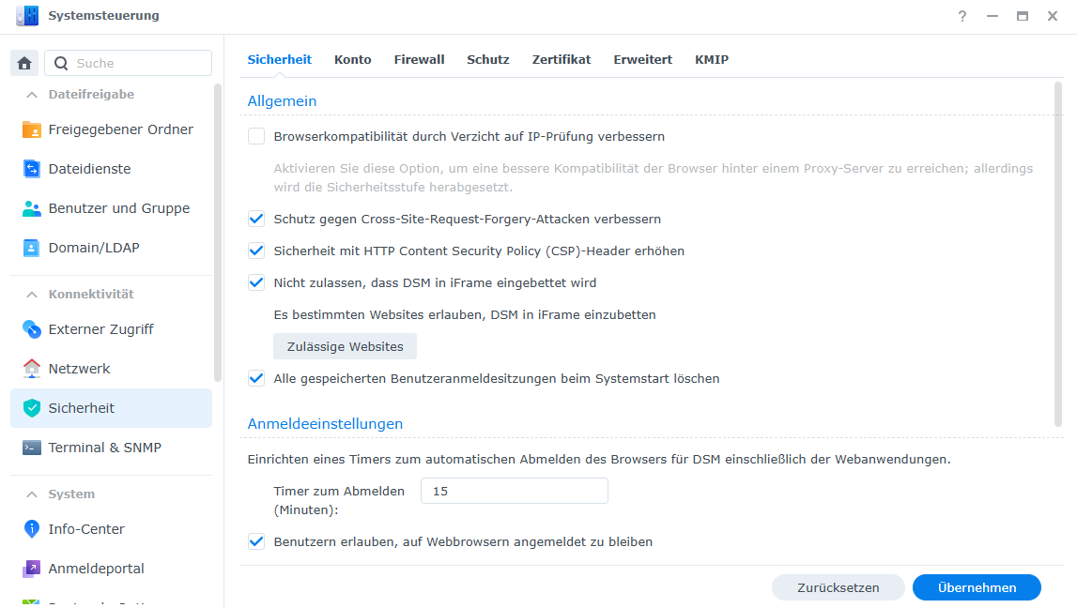Uncheck Cross-Site-Request-Forgery protection checkbox
The image size is (1077, 608).
[256, 220]
